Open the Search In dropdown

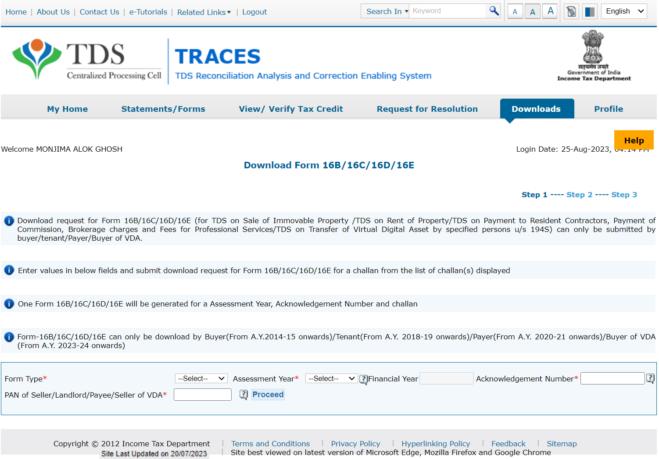point(385,11)
